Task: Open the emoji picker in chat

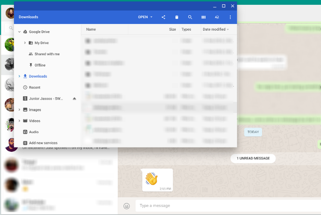Action: tap(127, 206)
